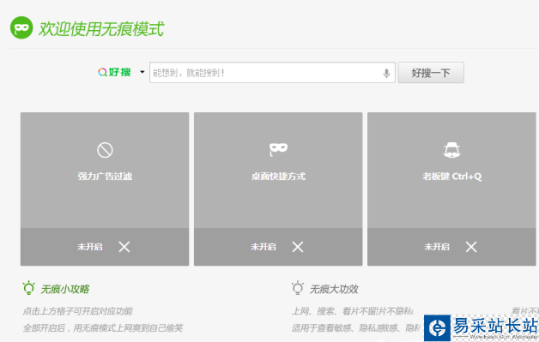Click text 点击上方格子可开启对应功能
Image resolution: width=539 pixels, height=342 pixels.
pyautogui.click(x=78, y=311)
